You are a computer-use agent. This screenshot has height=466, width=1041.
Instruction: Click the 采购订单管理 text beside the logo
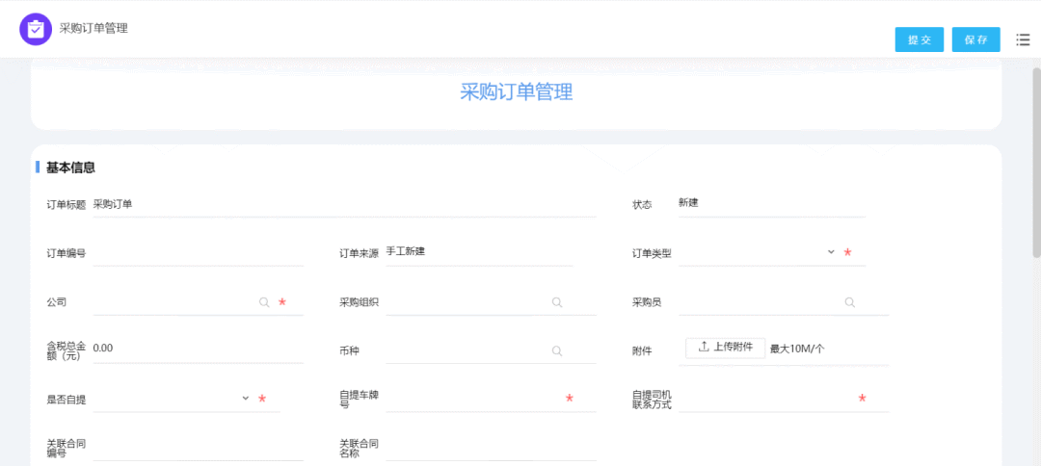point(93,29)
